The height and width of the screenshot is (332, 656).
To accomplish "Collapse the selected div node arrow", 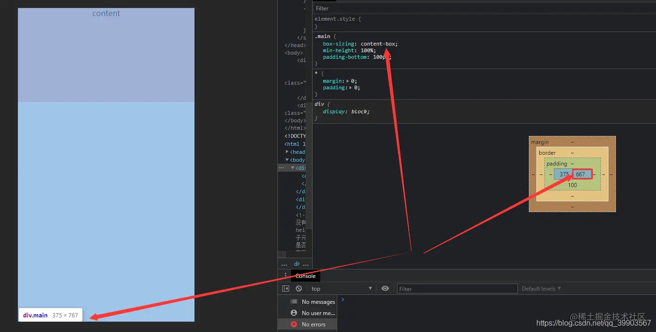I will pyautogui.click(x=292, y=168).
